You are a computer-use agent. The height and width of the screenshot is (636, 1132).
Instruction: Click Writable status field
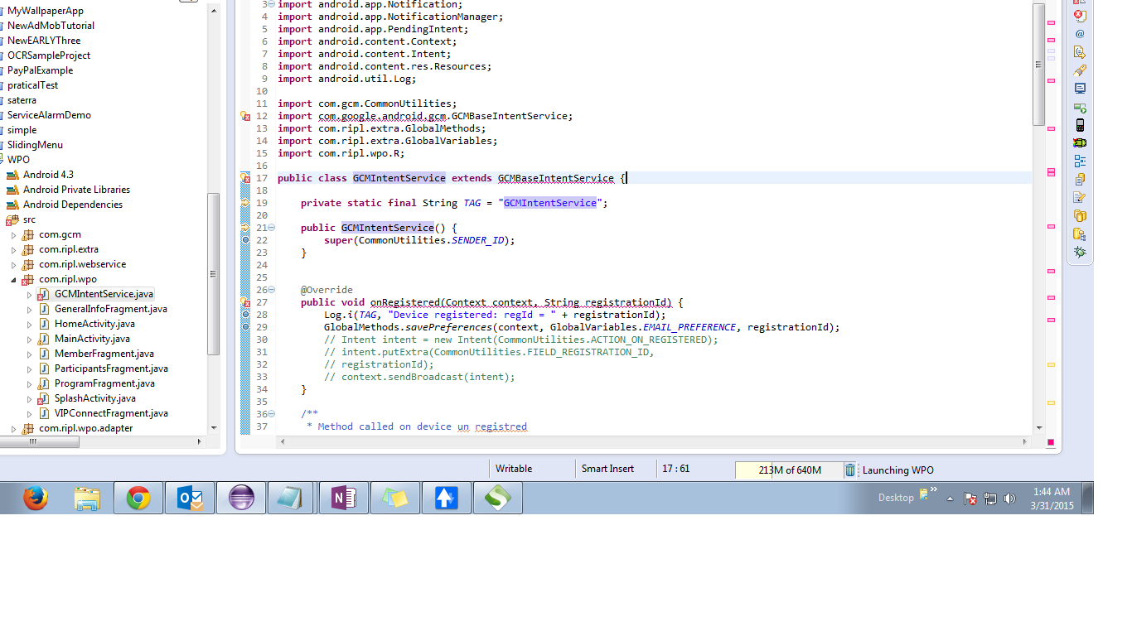(514, 469)
